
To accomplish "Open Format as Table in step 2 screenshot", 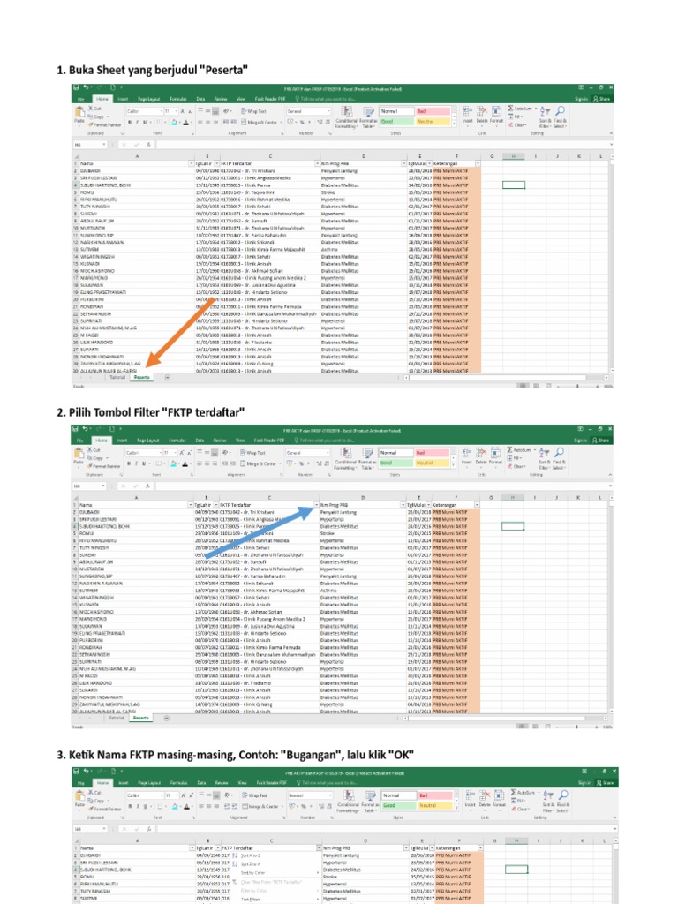I will click(368, 459).
